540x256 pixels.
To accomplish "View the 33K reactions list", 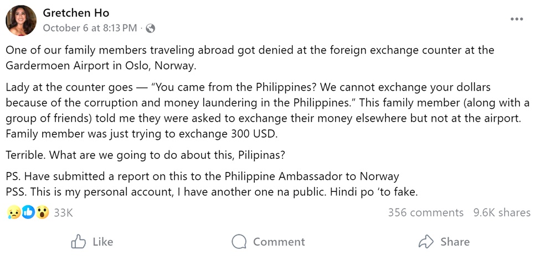I will click(63, 213).
